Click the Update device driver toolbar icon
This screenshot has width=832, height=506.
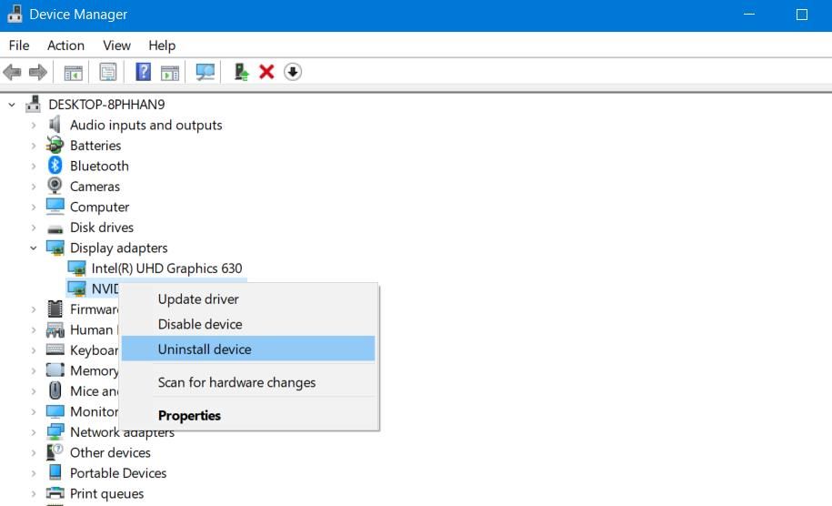(241, 72)
